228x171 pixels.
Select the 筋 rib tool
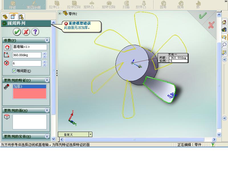[x=198, y=3]
